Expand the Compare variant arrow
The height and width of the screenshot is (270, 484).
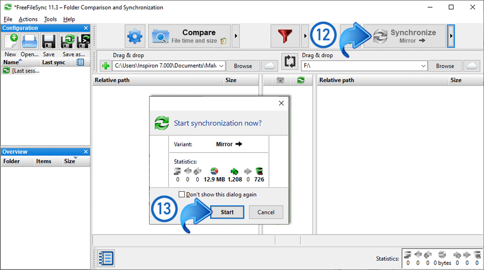pyautogui.click(x=236, y=36)
